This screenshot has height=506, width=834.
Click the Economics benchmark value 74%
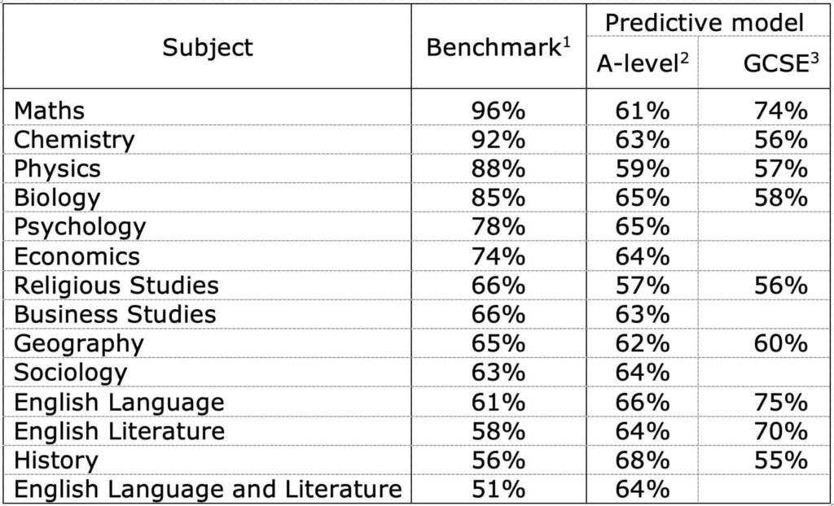(x=498, y=256)
